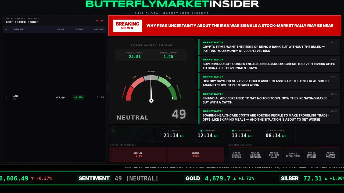This screenshot has height=193, width=344.
Task: Click BAC volume 31.8M
Action: [100, 98]
